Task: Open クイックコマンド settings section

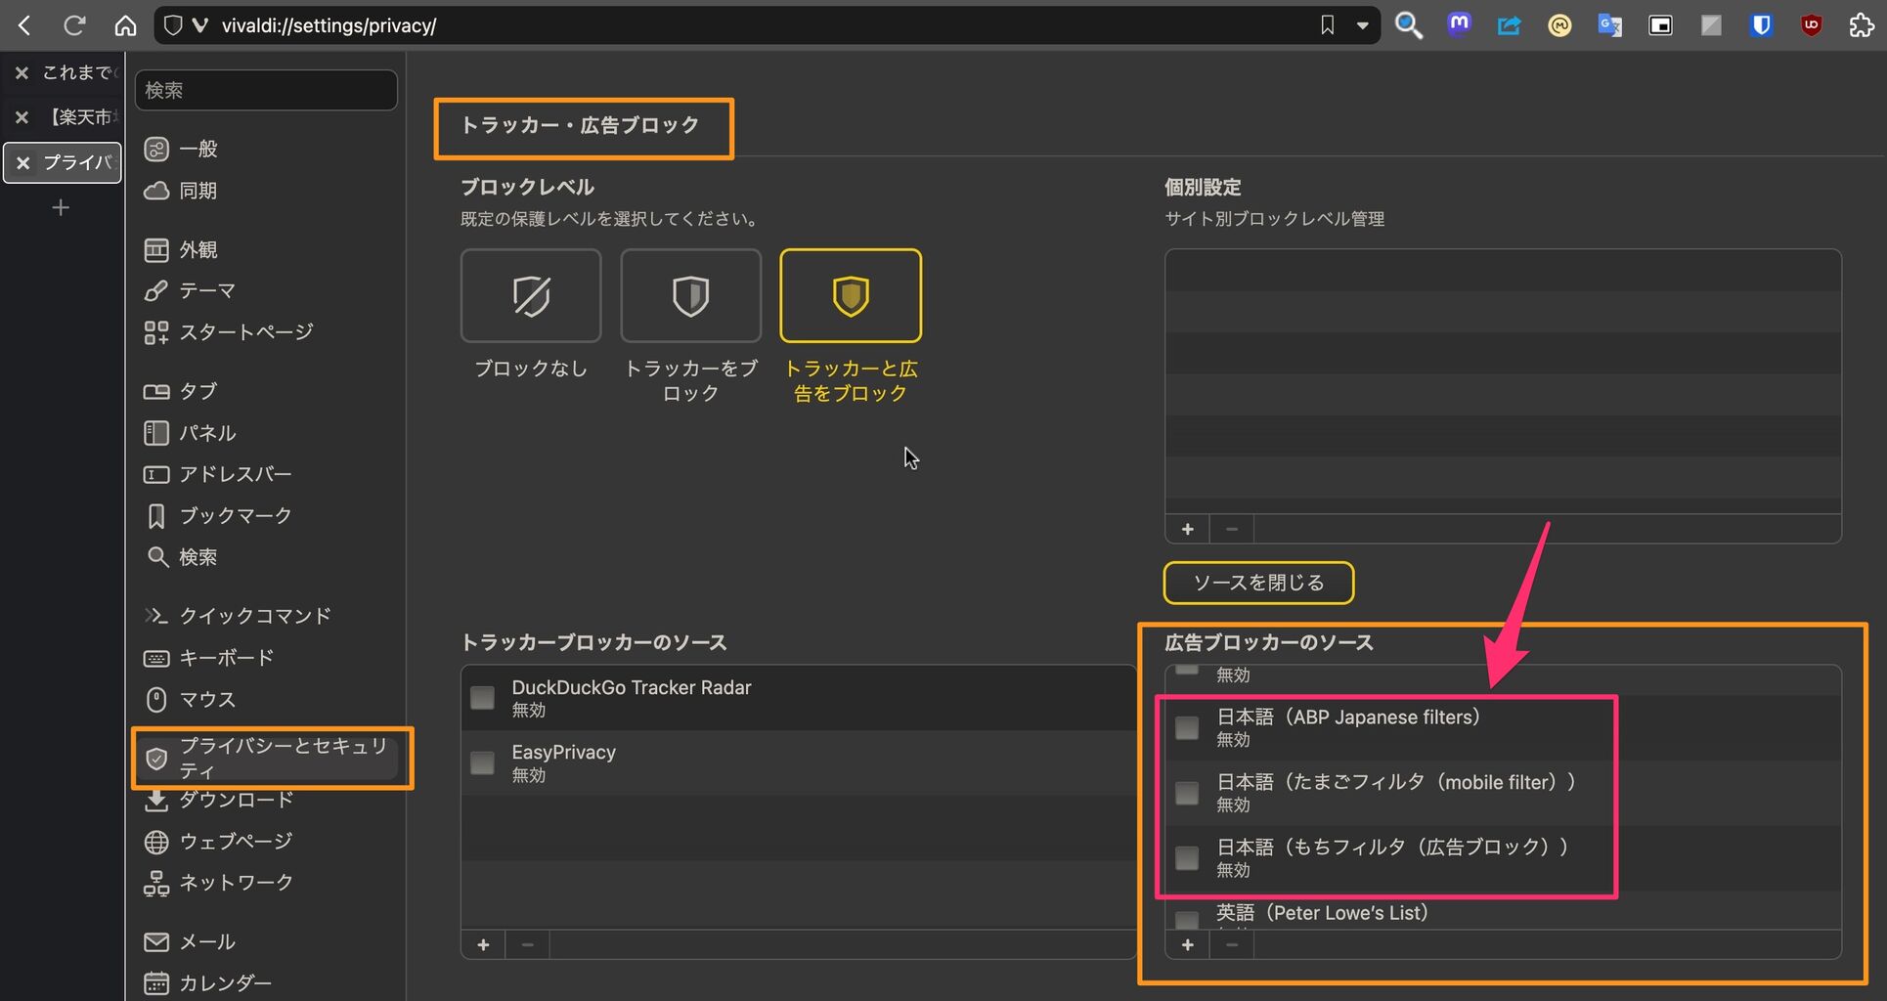Action: point(238,616)
